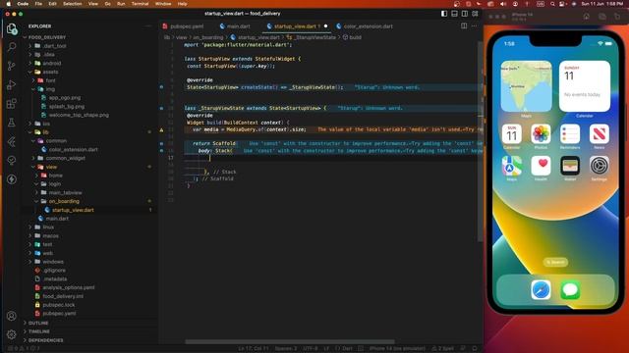
Task: Open app_logo.png file
Action: [x=64, y=98]
